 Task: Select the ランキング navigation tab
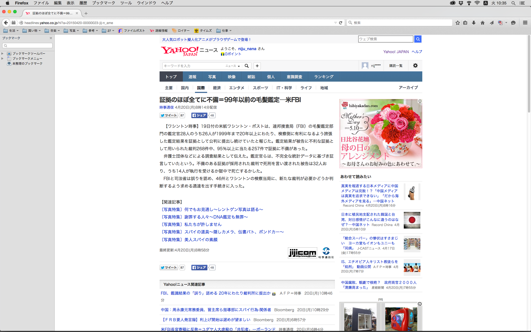point(324,77)
